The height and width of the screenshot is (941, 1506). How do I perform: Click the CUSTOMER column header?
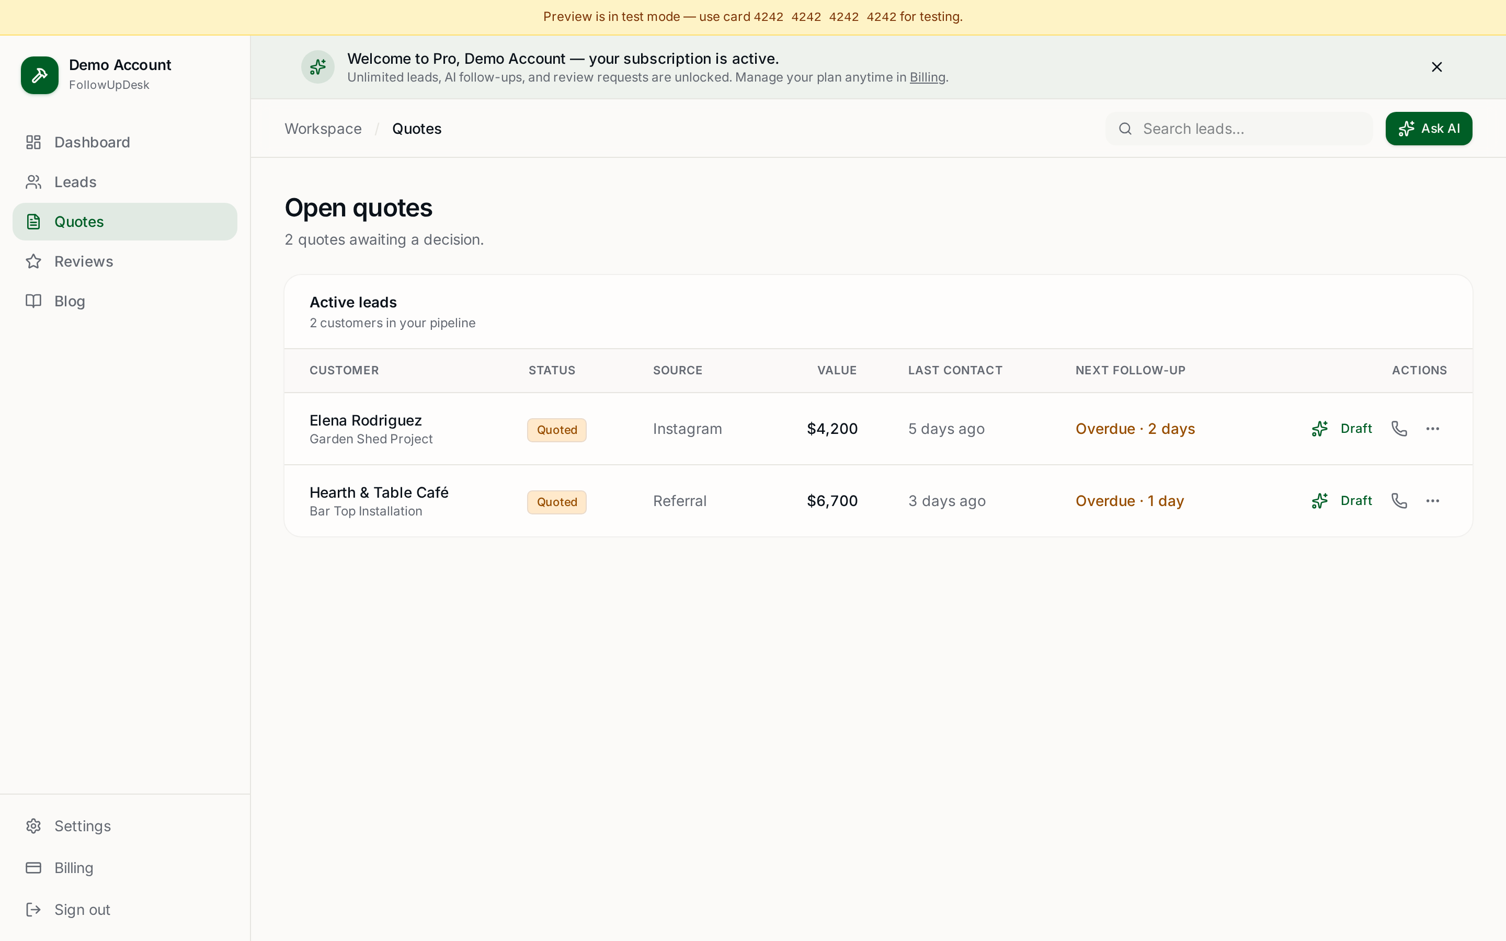click(344, 370)
